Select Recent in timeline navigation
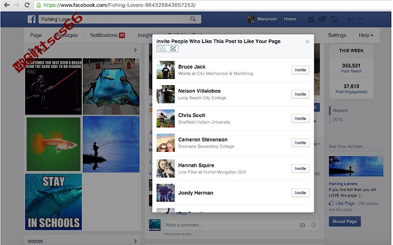The height and width of the screenshot is (245, 393). tap(340, 110)
